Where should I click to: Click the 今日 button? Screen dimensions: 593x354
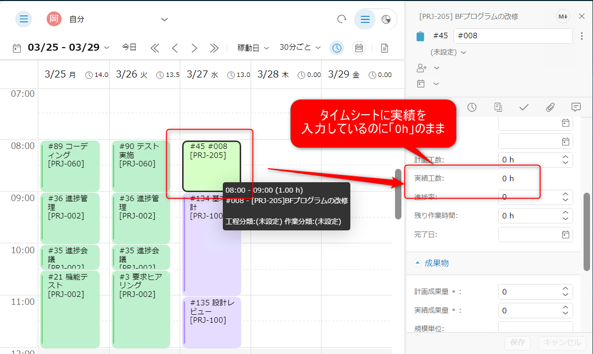[x=129, y=48]
